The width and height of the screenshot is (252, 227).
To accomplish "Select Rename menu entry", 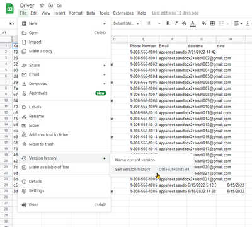I will [64, 117].
